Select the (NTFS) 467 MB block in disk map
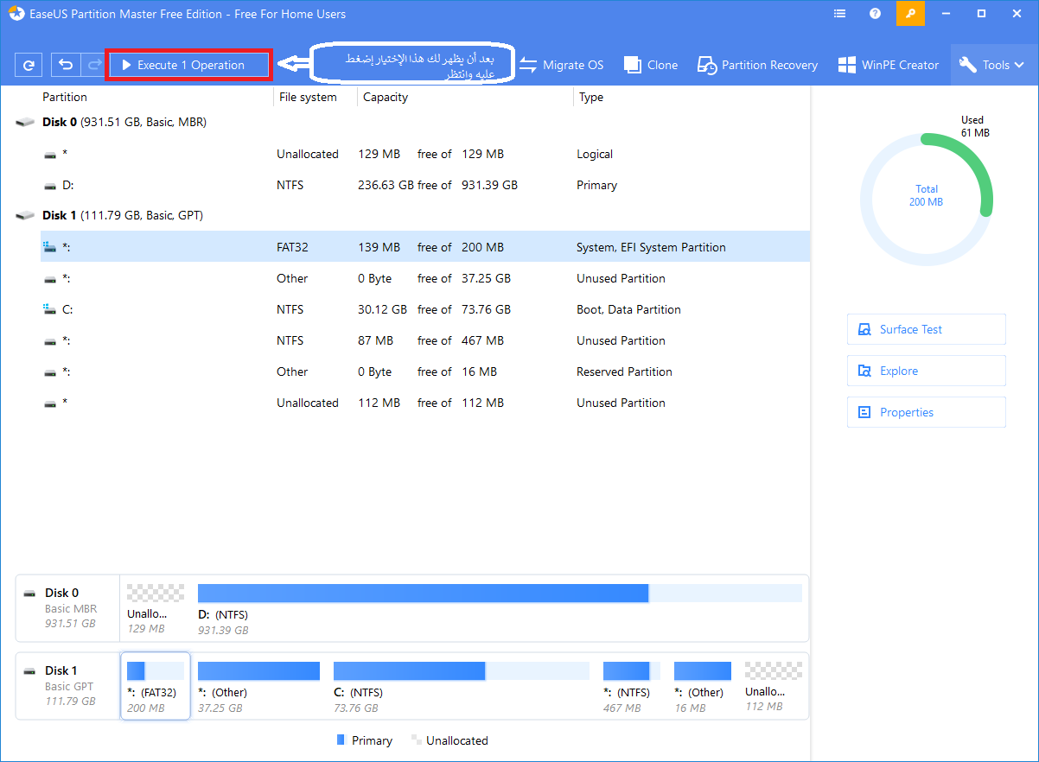 (x=632, y=687)
